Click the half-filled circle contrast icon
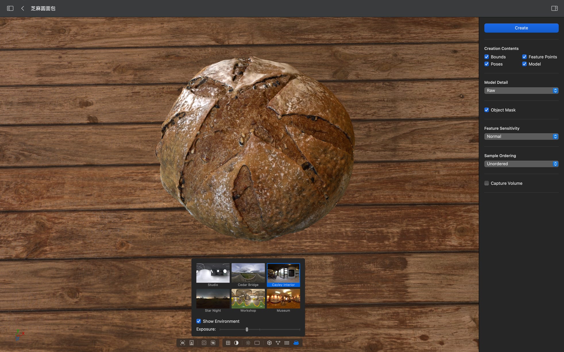 pos(236,343)
